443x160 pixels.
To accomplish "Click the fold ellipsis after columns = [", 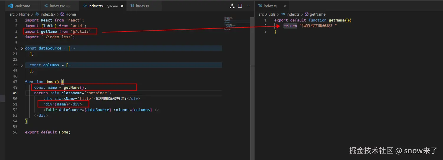I will 71,65.
